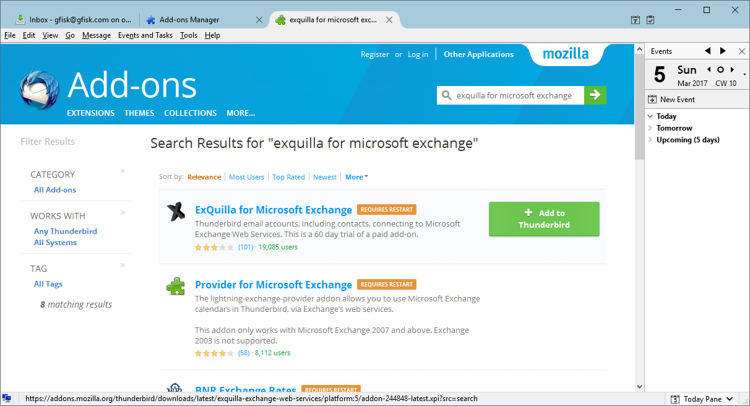Navigate to THEMES section

coord(139,113)
